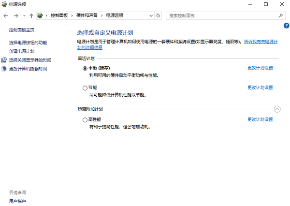Image resolution: width=290 pixels, height=206 pixels.
Task: Expand the chevron after 硬件和声音 breadcrumb
Action: (101, 15)
